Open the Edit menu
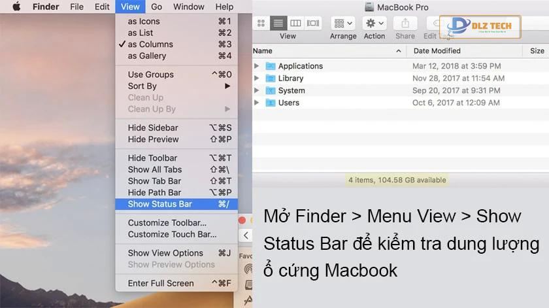The height and width of the screenshot is (308, 549). [x=102, y=7]
